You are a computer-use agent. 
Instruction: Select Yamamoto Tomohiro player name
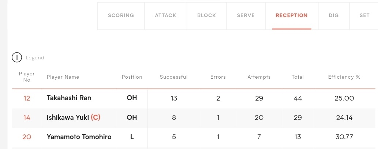pos(79,137)
